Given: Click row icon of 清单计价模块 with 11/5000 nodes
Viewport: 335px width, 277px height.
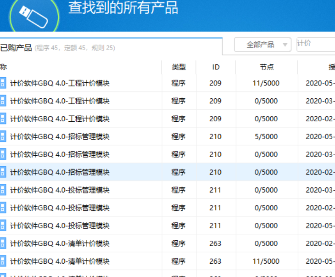Looking at the screenshot, I should pyautogui.click(x=3, y=261).
